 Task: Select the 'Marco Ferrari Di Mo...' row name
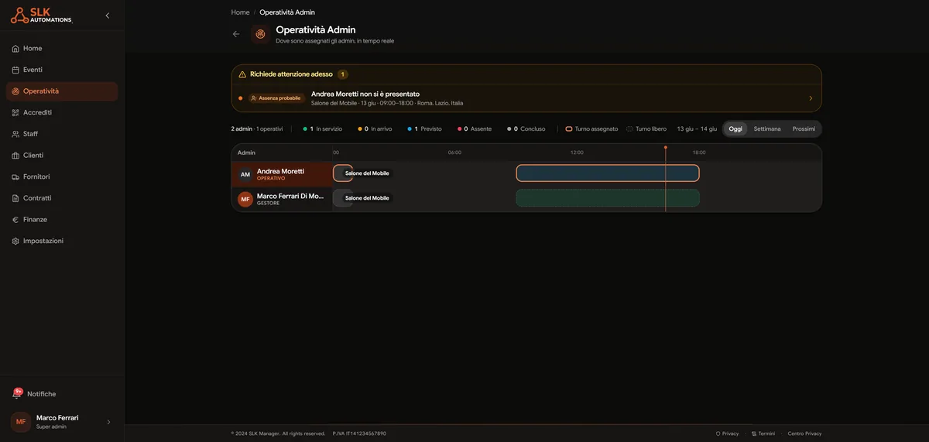pyautogui.click(x=290, y=196)
